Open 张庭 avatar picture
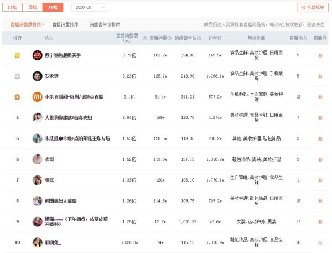332x253 pixels. [x=37, y=180]
